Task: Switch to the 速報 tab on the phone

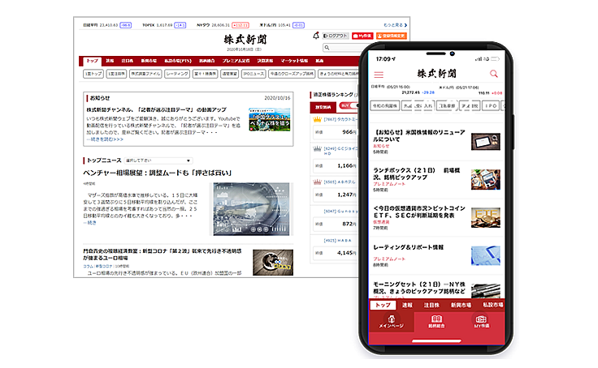Action: coord(407,305)
